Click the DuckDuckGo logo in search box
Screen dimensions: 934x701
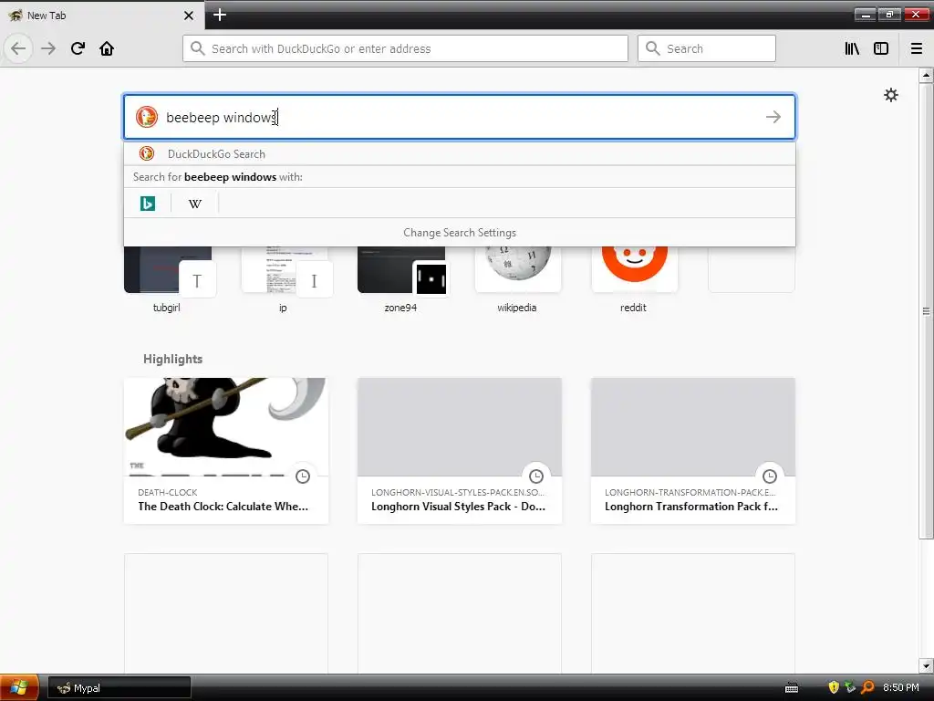tap(147, 117)
